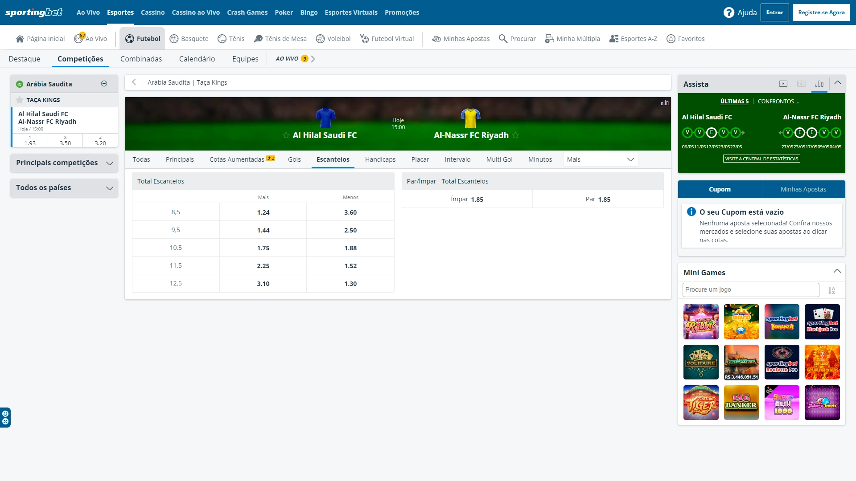This screenshot has width=856, height=481.
Task: Collapse the Arábia Saudita section
Action: 104,84
